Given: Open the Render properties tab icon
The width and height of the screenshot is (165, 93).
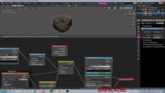Looking at the screenshot, I should tap(138, 27).
